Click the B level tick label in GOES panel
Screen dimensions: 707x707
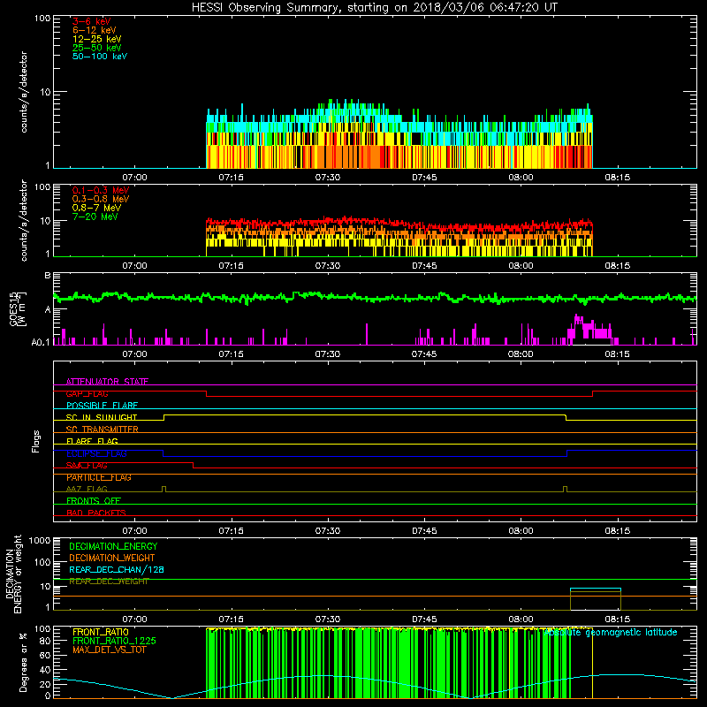click(x=48, y=275)
